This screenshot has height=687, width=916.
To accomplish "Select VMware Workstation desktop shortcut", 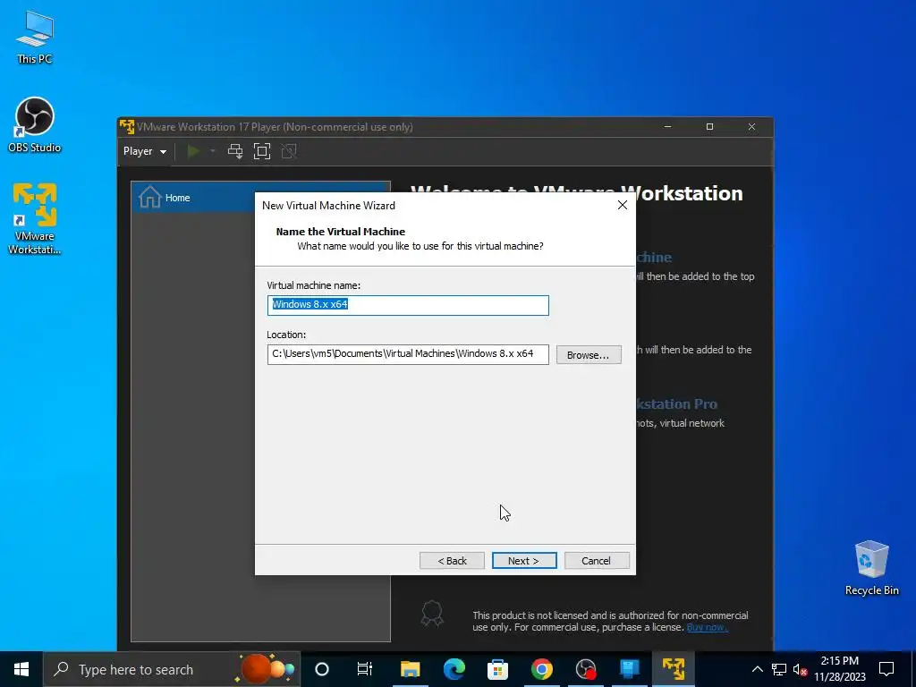I will coord(35,218).
